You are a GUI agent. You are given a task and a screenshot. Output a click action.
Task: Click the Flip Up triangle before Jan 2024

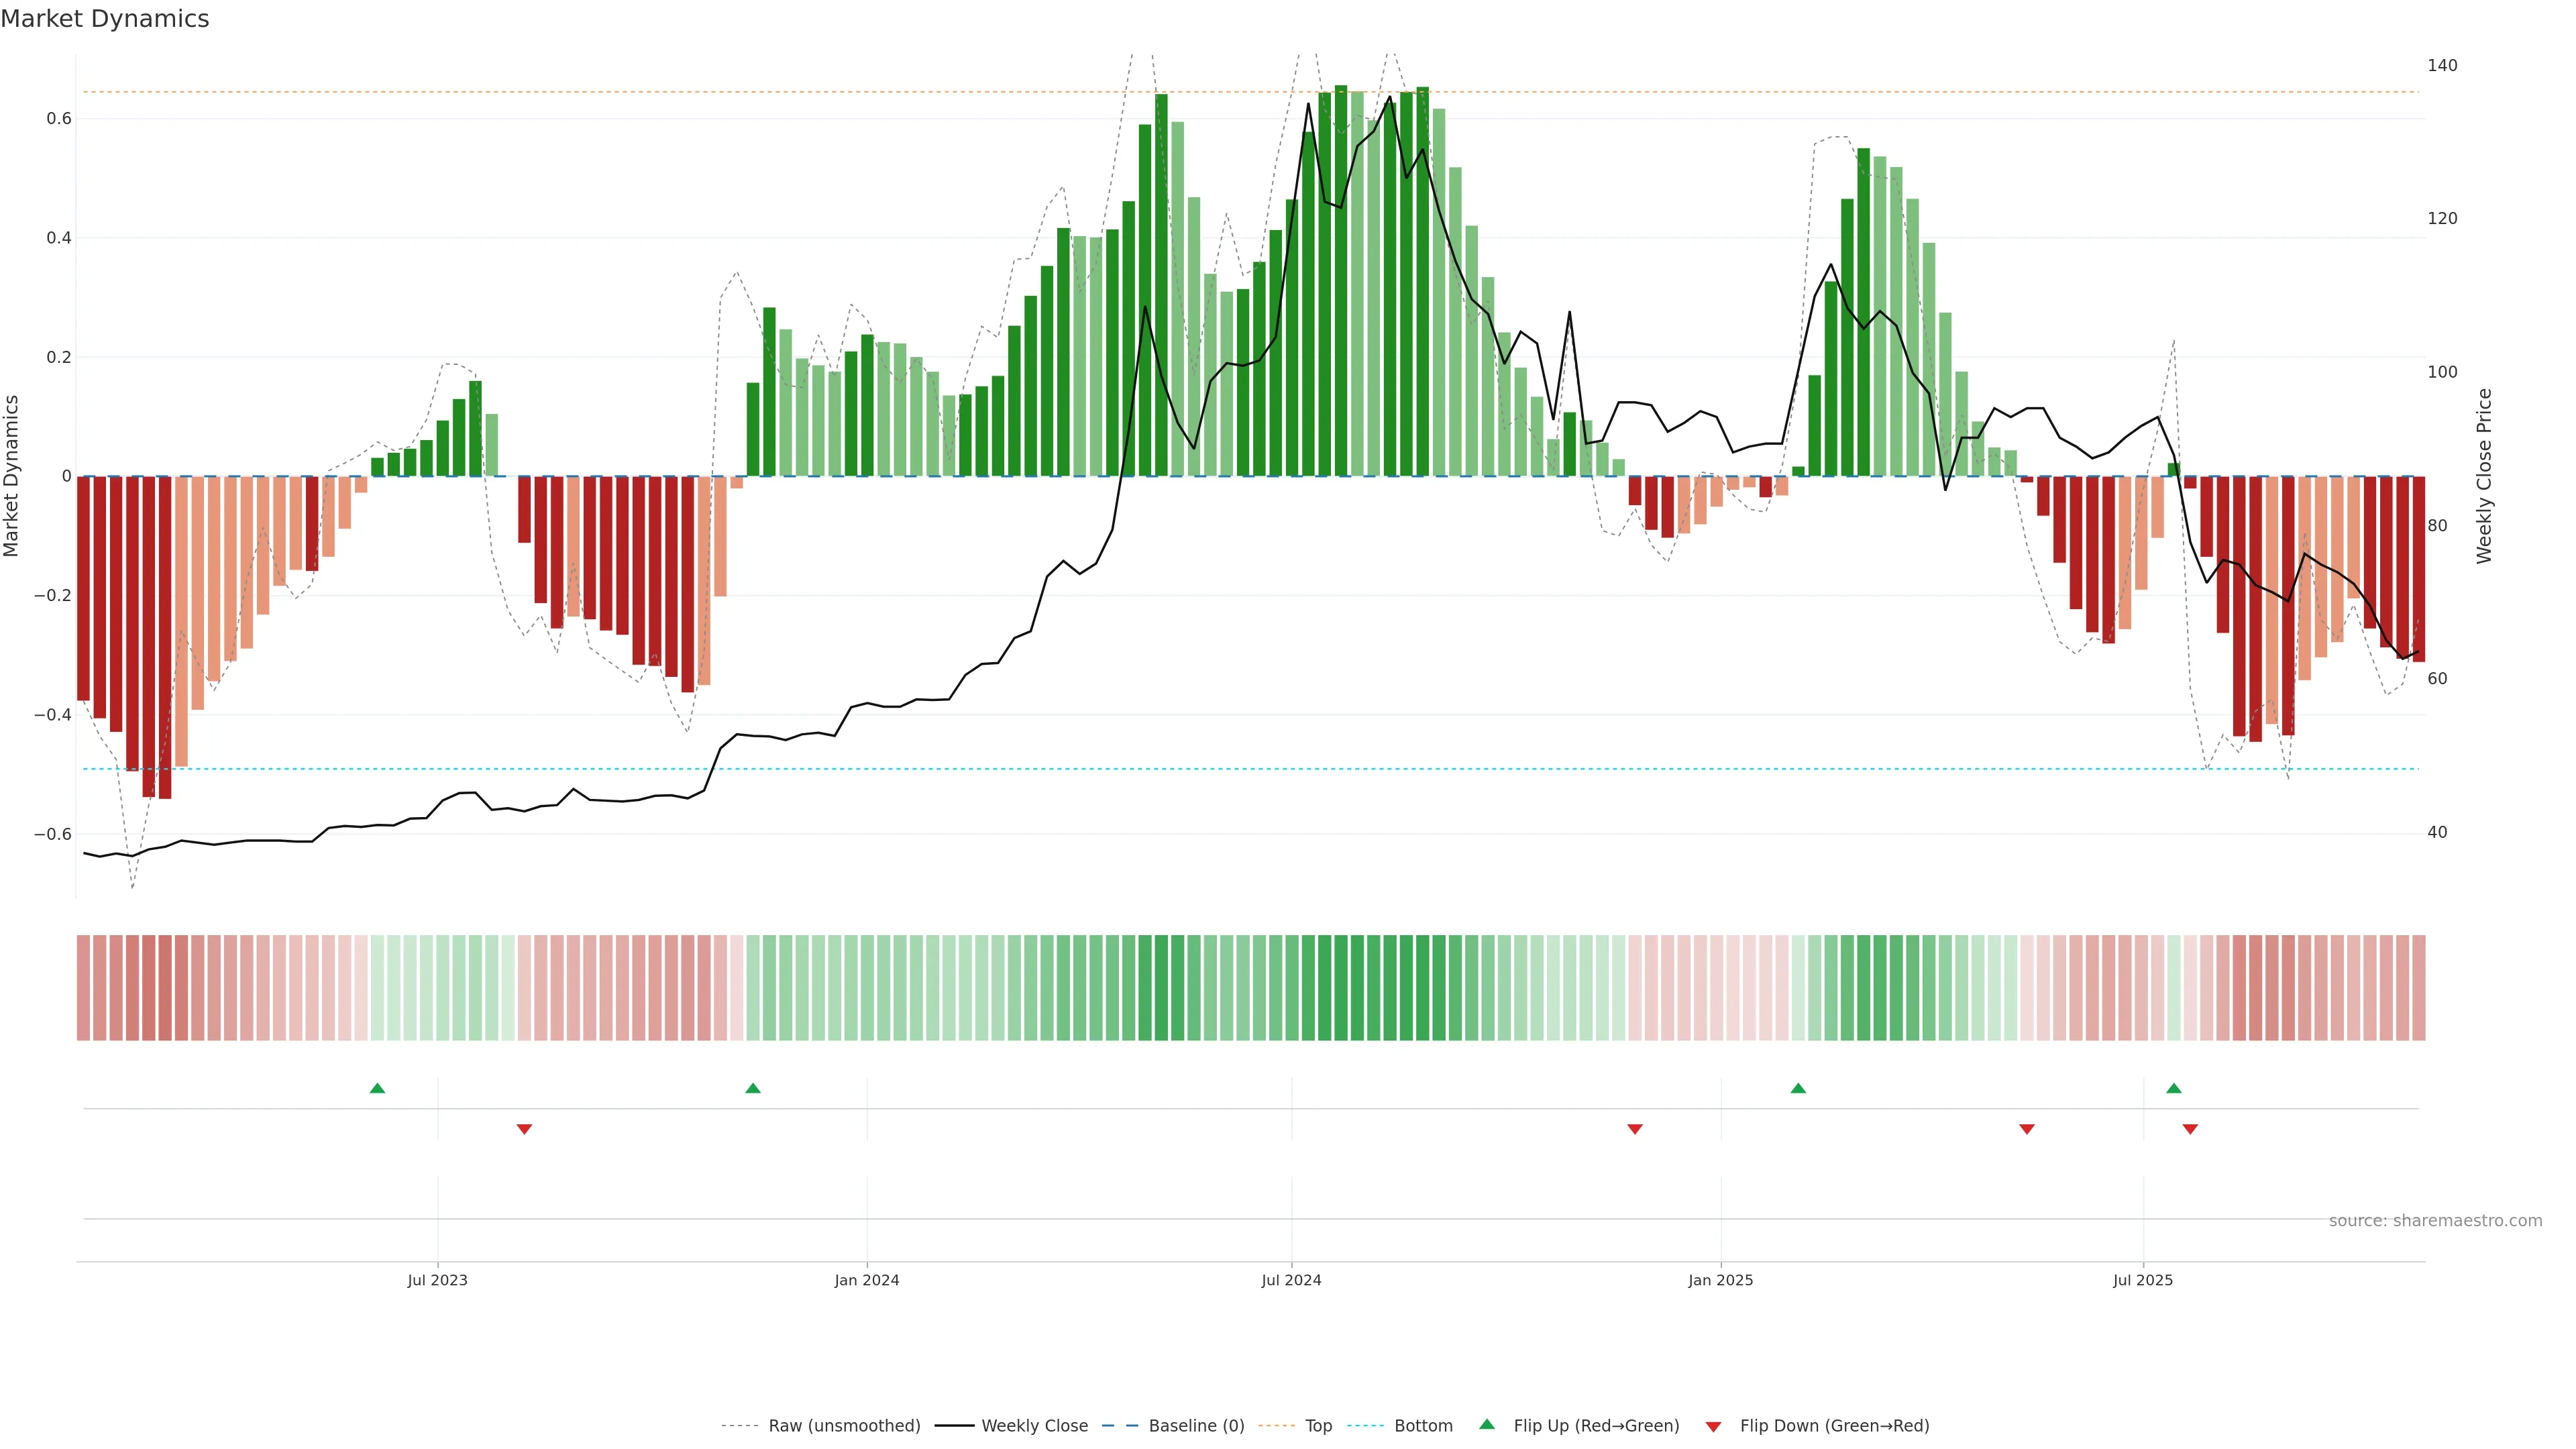tap(753, 1088)
